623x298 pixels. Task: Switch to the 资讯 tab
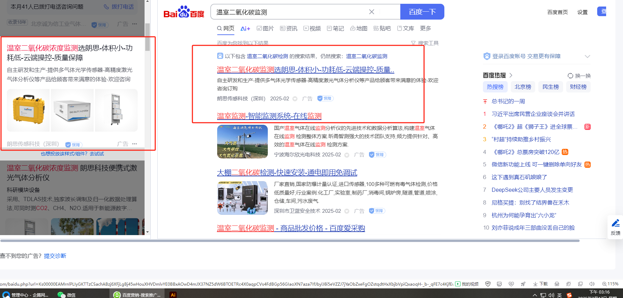coord(289,29)
